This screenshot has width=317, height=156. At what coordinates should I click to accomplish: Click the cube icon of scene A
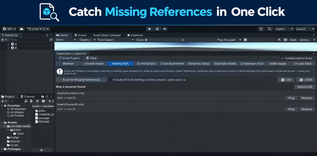pos(12,44)
